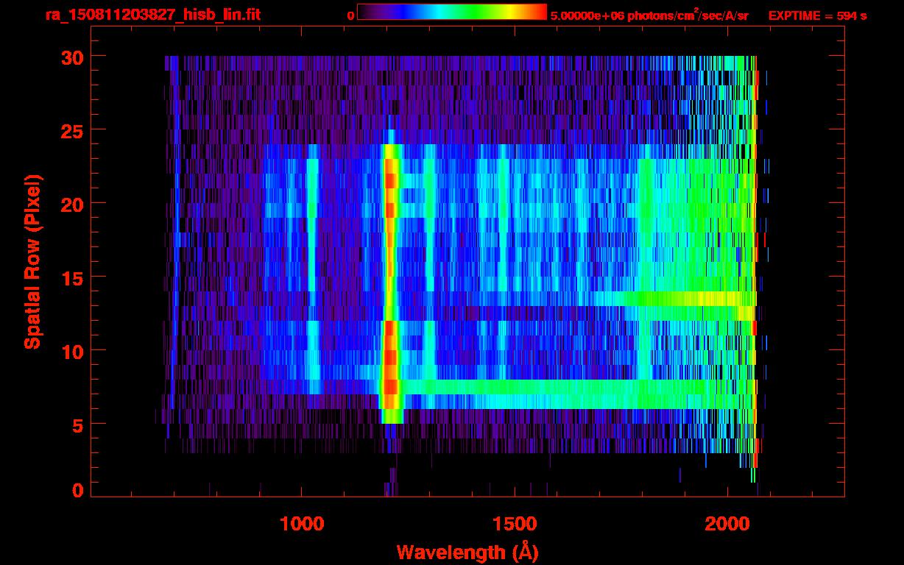Click the x-axis tick label 2000
This screenshot has height=565, width=904.
pos(727,524)
